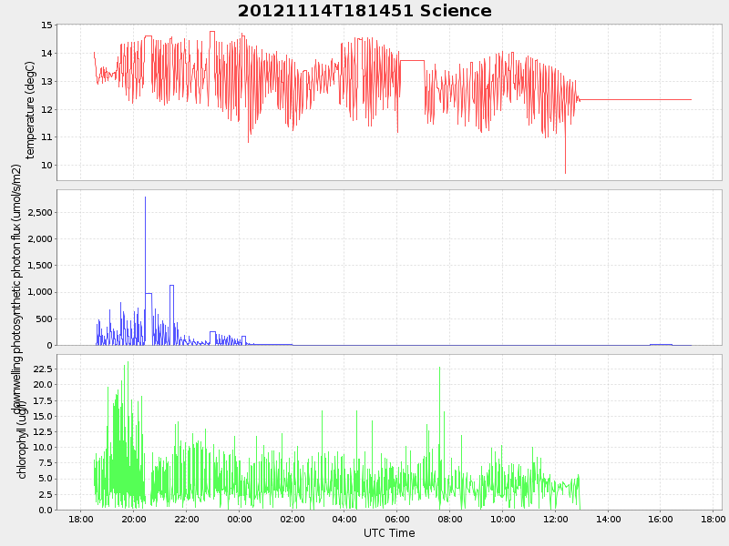Click the 'temperature (degC)' axis label
The height and width of the screenshot is (546, 729).
(x=30, y=110)
